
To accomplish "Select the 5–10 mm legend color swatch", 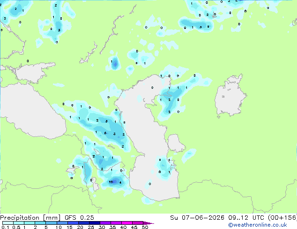I will (x=52, y=223).
